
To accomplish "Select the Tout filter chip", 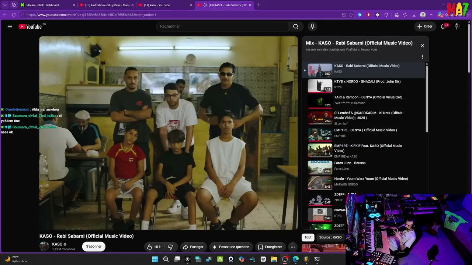I will 308,237.
